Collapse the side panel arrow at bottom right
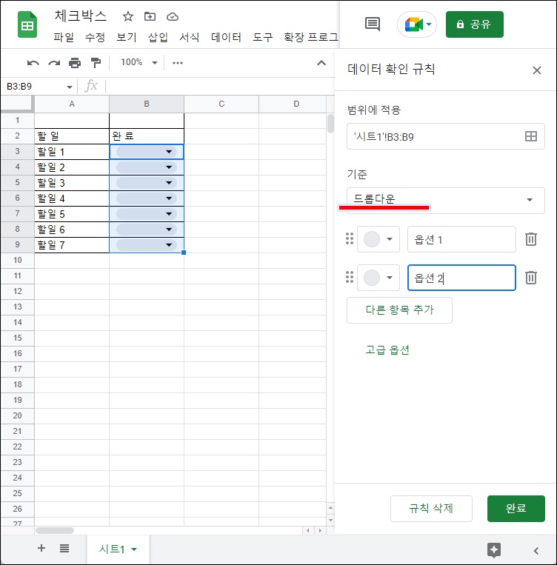 [536, 550]
